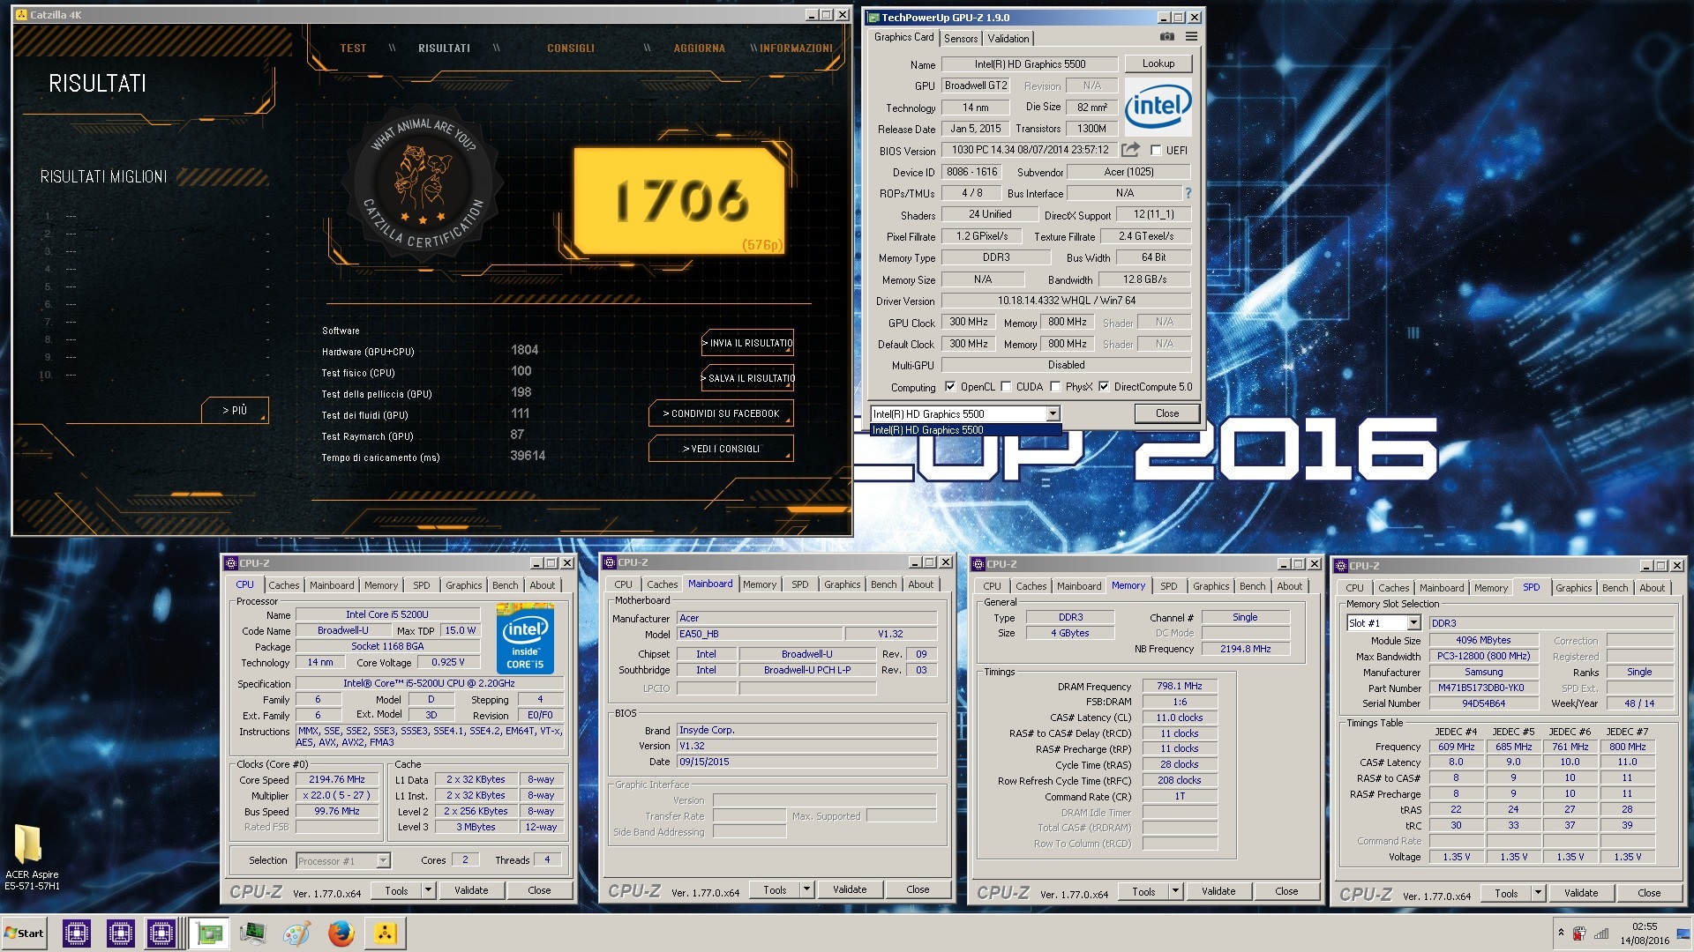Click VEDI I CONSIGLI button
The width and height of the screenshot is (1694, 952).
pyautogui.click(x=721, y=449)
